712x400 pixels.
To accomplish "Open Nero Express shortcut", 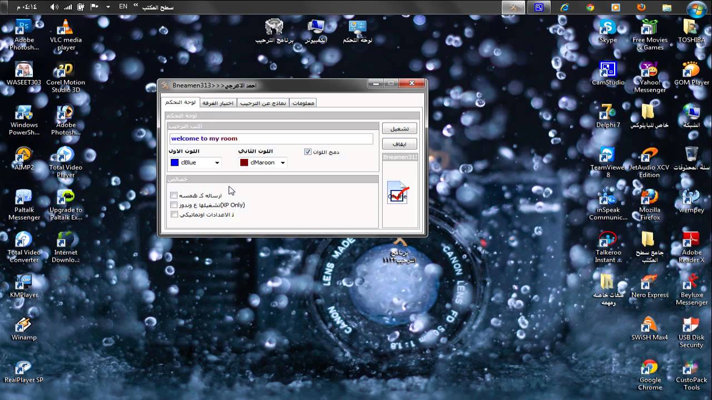I will 650,287.
